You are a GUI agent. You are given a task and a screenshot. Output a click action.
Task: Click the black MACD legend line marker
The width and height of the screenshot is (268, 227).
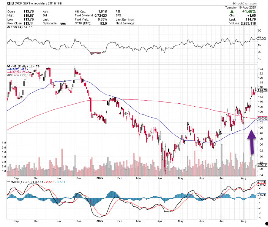(x=8, y=182)
